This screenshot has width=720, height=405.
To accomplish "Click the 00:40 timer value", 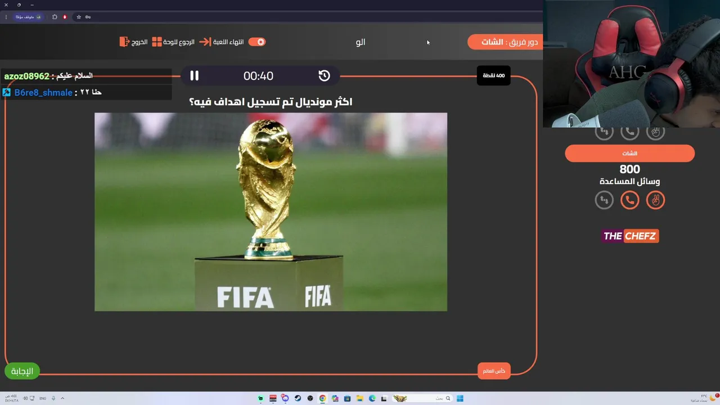I will pos(258,75).
